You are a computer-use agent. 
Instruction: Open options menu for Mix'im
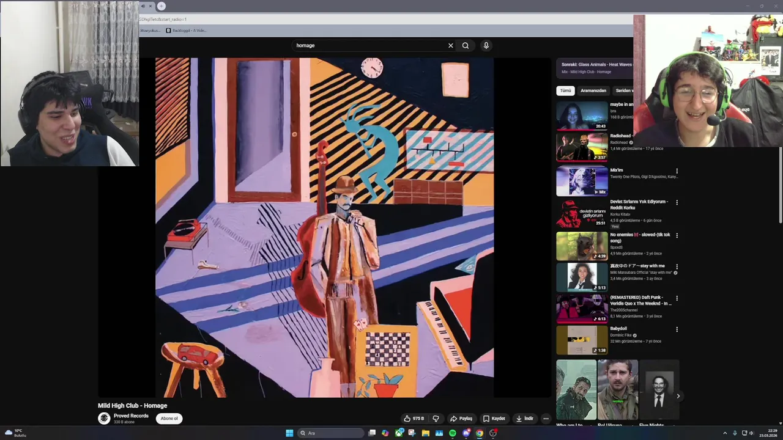(x=677, y=171)
